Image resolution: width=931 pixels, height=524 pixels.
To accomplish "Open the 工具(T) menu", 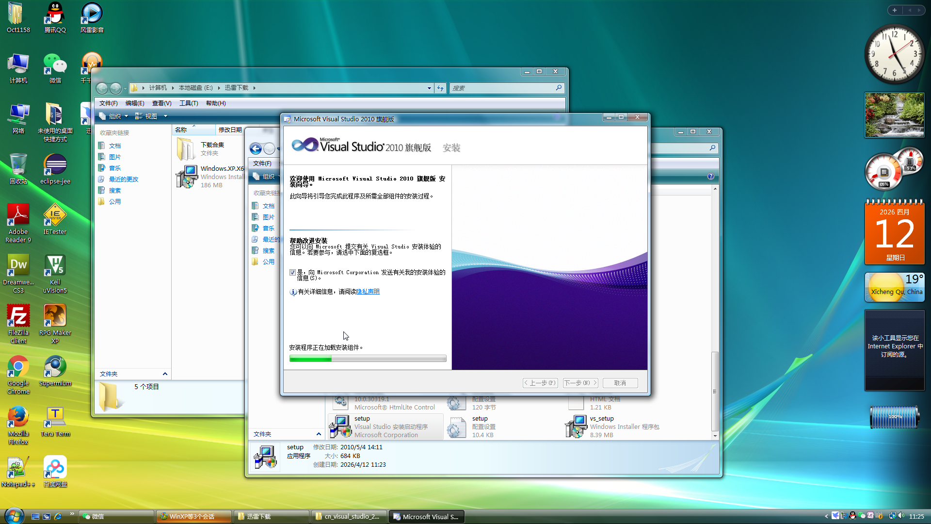I will coord(189,103).
